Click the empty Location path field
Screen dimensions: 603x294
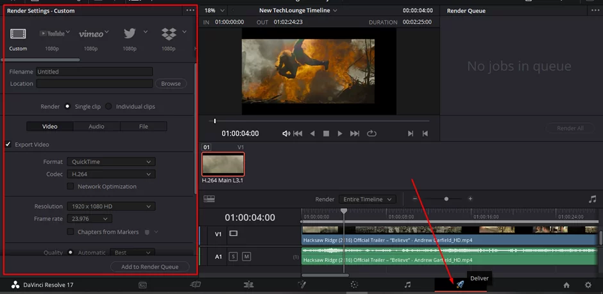pos(94,83)
